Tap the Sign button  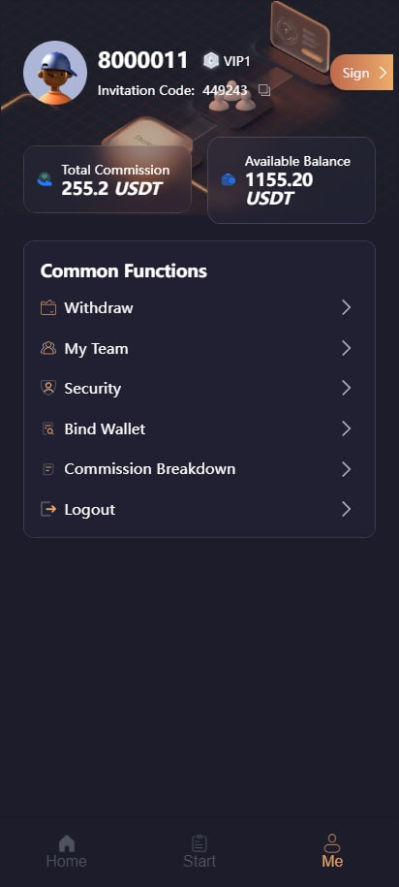(x=361, y=73)
